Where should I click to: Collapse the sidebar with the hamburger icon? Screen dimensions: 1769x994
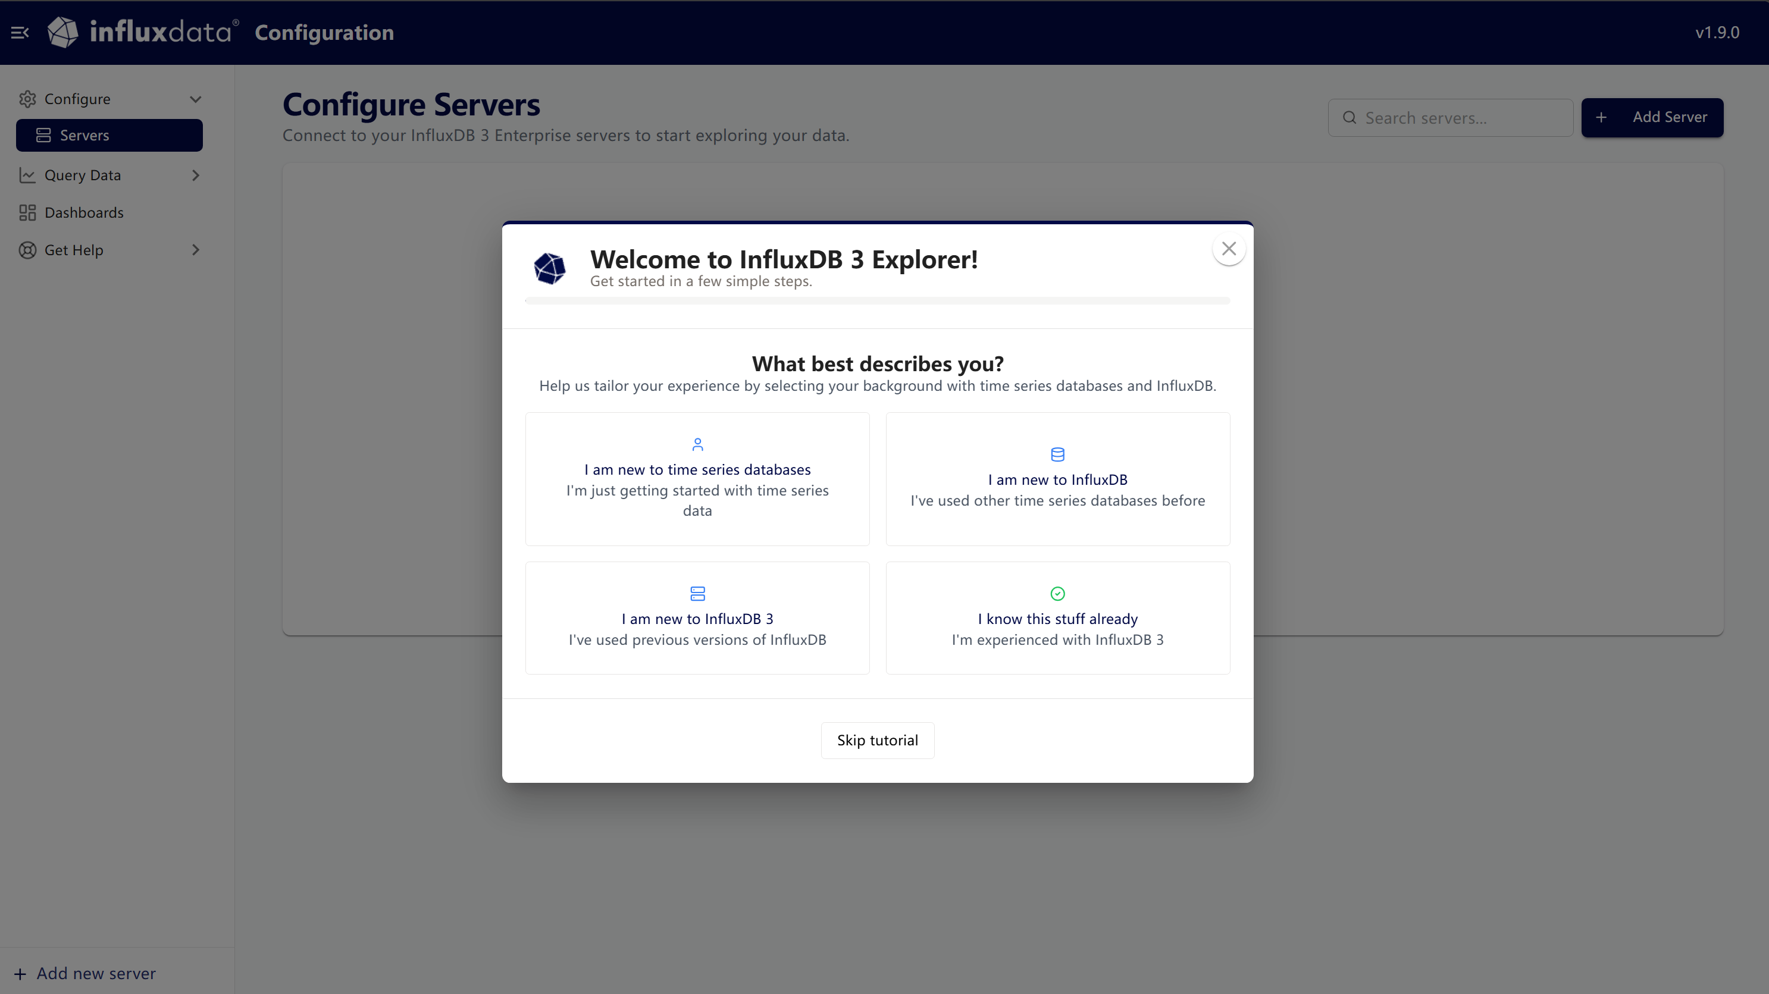20,32
